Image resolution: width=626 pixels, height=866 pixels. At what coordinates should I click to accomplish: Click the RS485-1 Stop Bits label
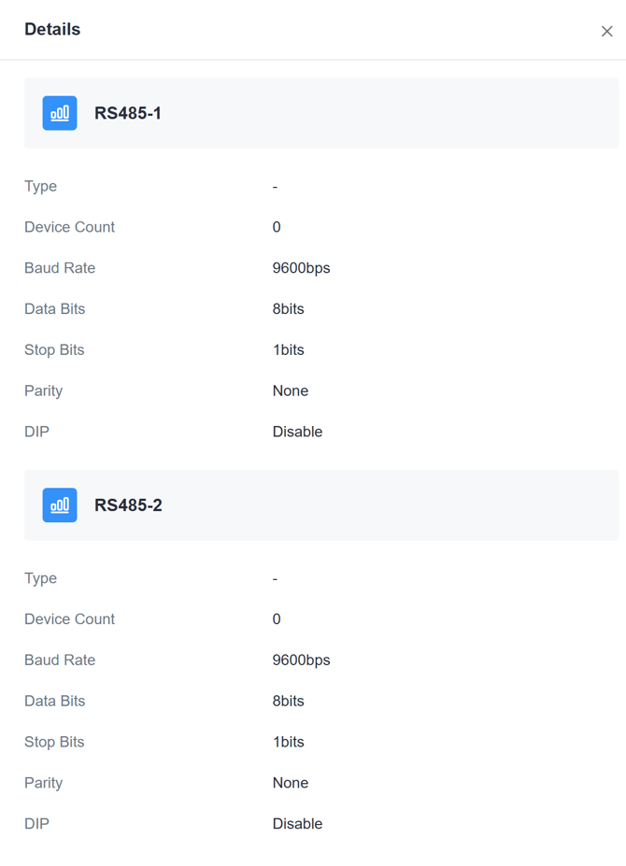click(x=54, y=350)
